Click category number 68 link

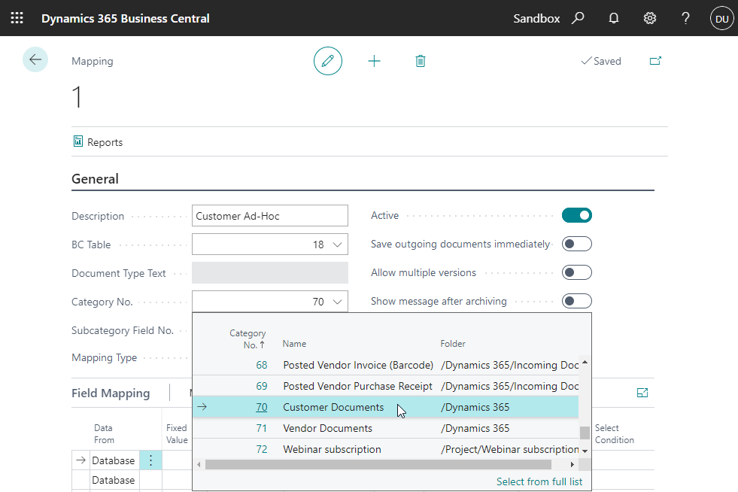coord(261,365)
